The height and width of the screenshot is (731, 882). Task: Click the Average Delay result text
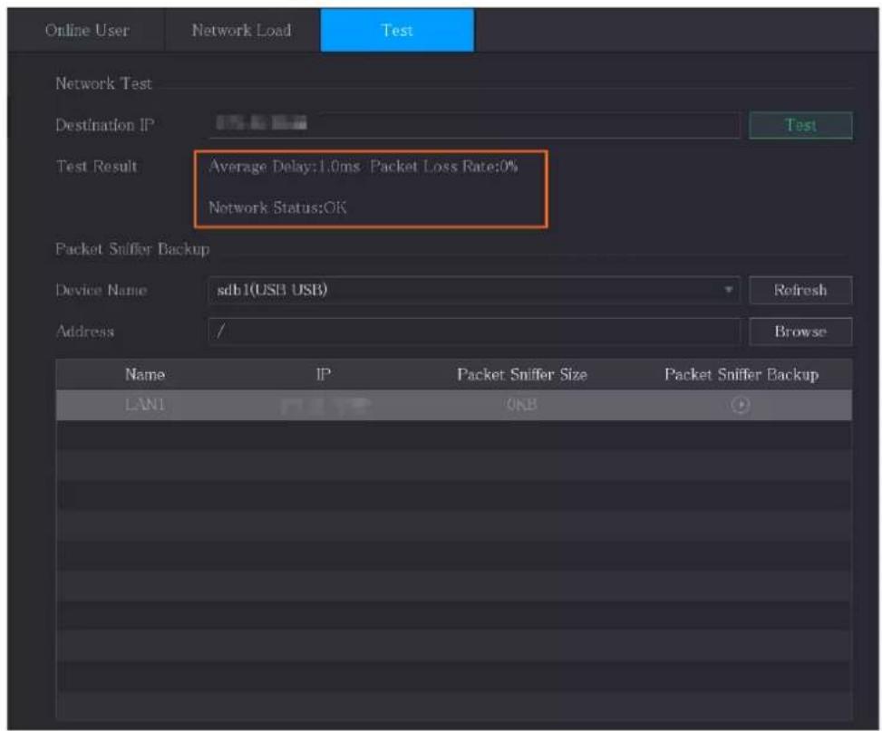pyautogui.click(x=284, y=167)
